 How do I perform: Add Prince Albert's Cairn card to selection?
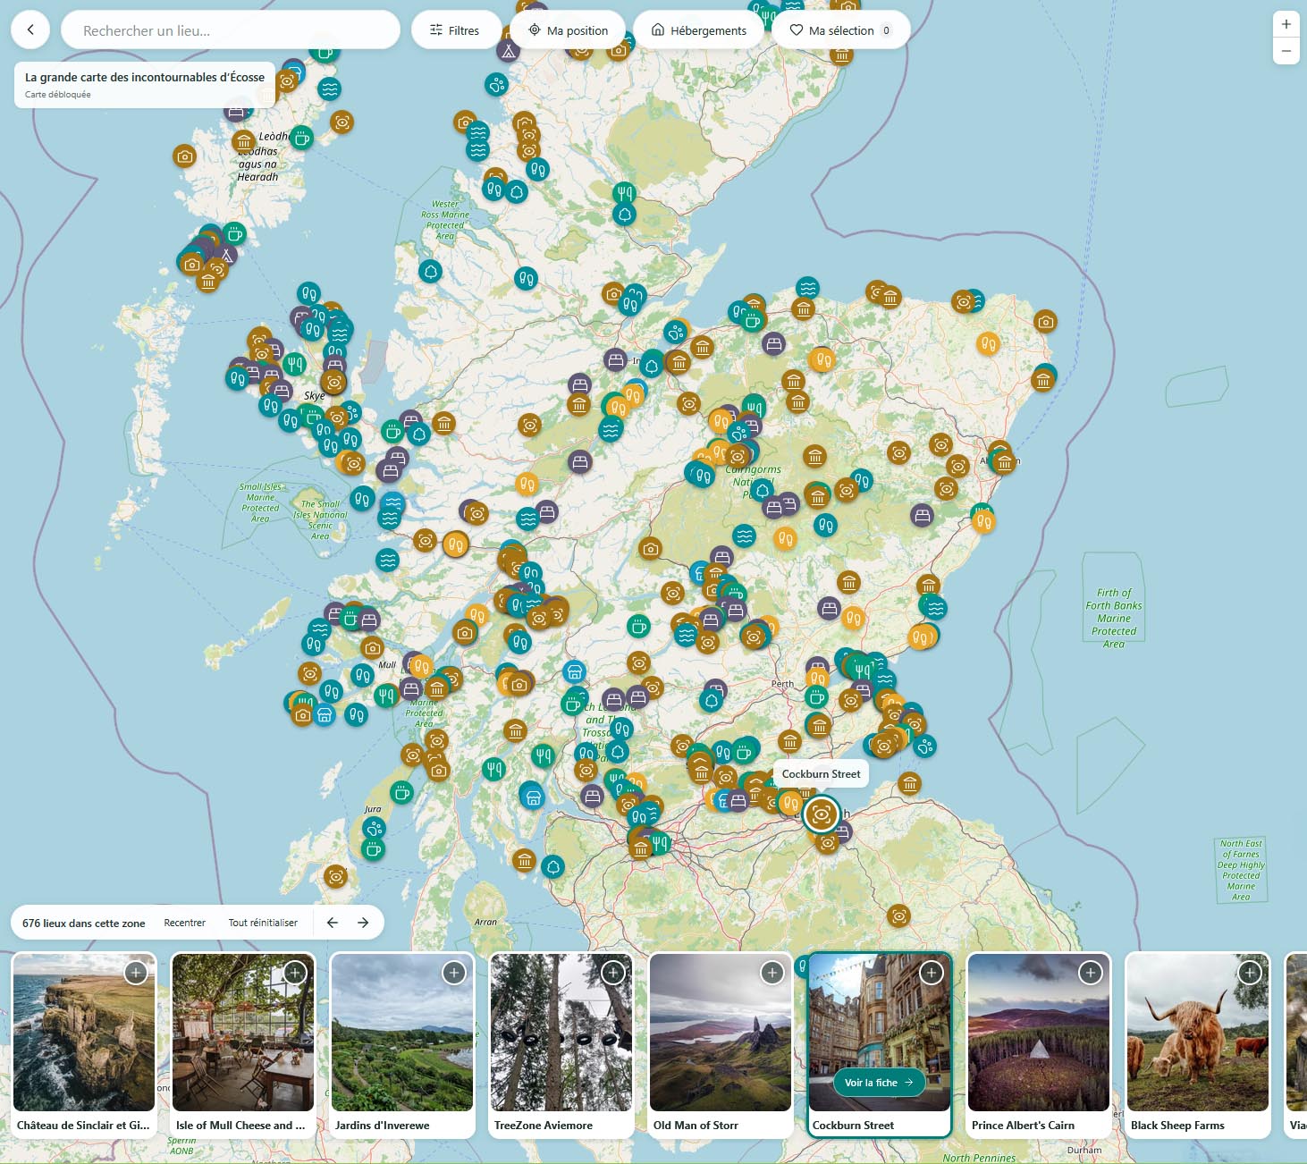pos(1091,973)
